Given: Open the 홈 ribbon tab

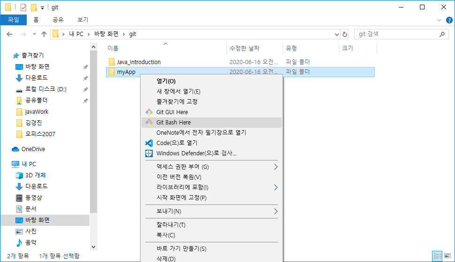Looking at the screenshot, I should point(36,20).
